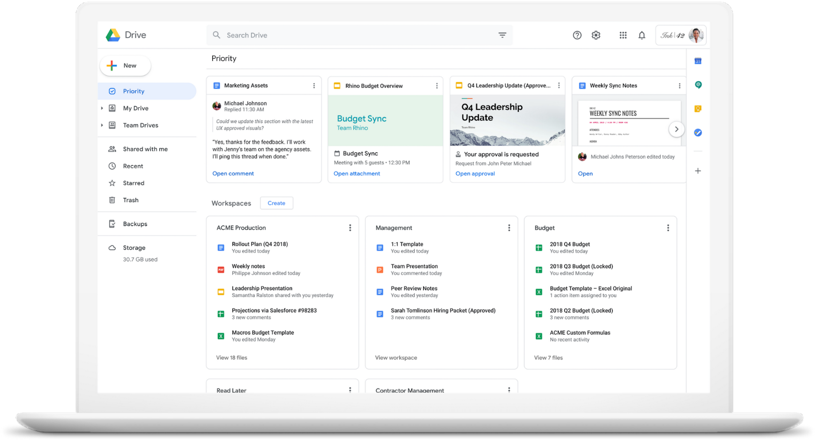Click View workspace link
Image resolution: width=815 pixels, height=440 pixels.
point(396,358)
